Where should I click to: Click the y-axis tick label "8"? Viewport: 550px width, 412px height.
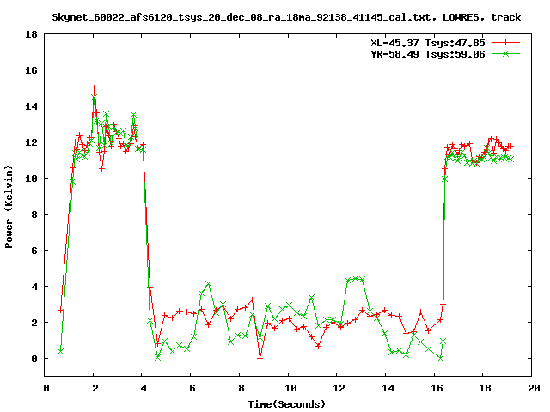click(x=34, y=215)
